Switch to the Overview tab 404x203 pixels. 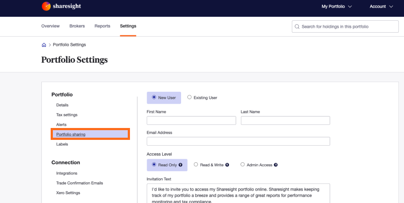click(51, 26)
